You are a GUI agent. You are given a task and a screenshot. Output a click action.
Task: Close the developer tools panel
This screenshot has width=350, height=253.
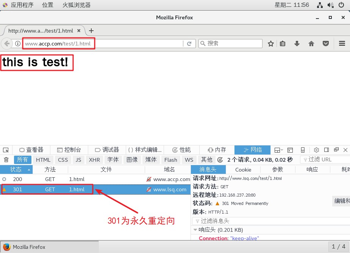pos(345,150)
